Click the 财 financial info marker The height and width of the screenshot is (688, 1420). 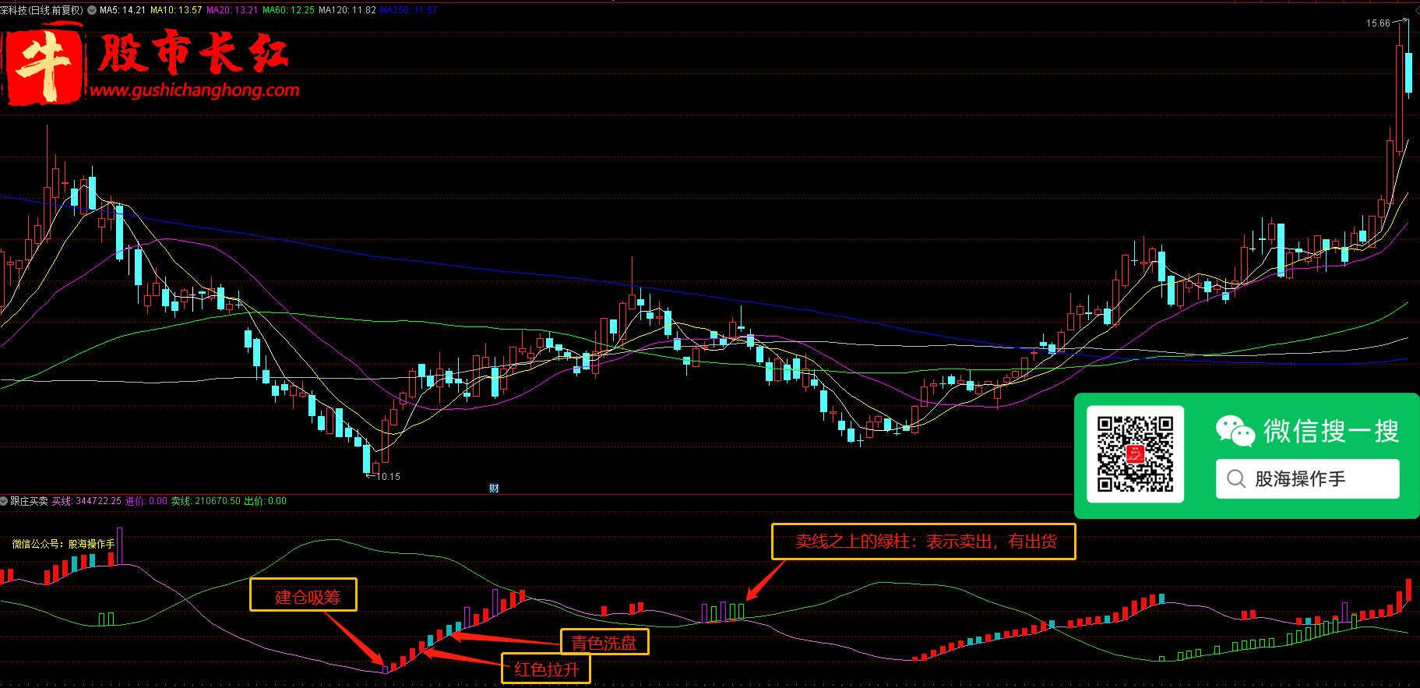click(x=494, y=489)
